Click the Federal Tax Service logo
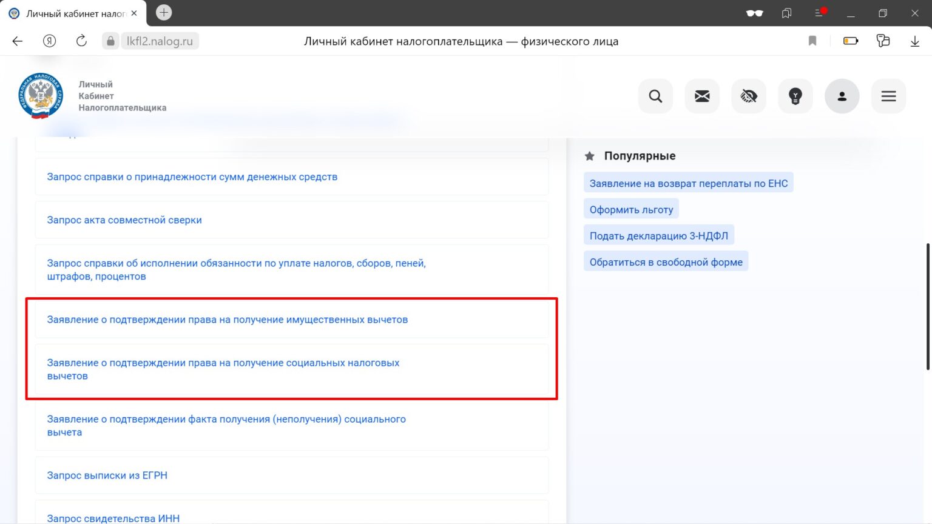This screenshot has height=524, width=932. [x=41, y=96]
